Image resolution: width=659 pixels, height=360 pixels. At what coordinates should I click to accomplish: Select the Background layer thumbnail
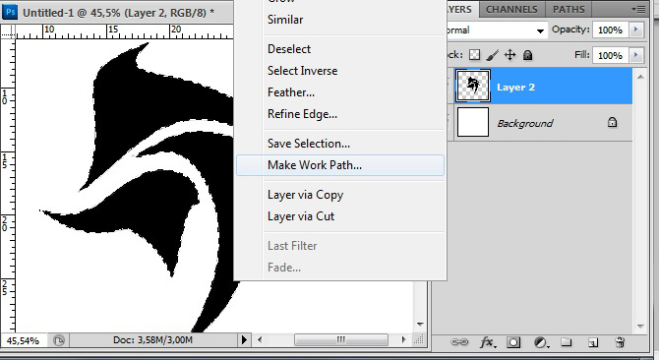[473, 122]
